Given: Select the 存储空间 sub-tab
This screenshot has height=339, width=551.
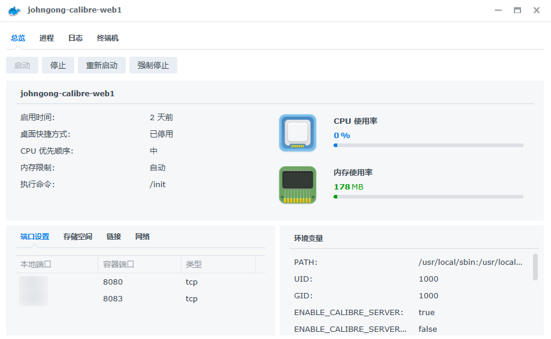Looking at the screenshot, I should [x=78, y=237].
